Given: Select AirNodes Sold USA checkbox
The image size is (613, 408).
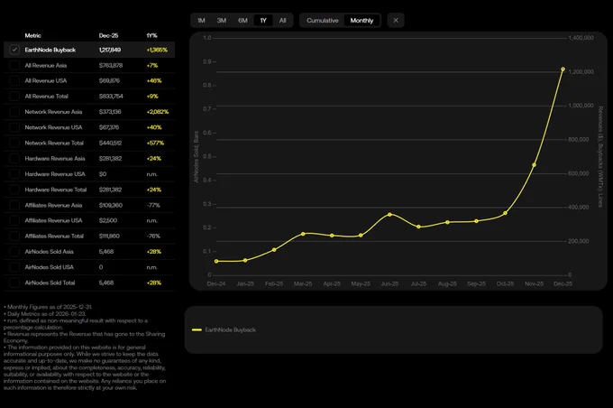Looking at the screenshot, I should coord(14,267).
